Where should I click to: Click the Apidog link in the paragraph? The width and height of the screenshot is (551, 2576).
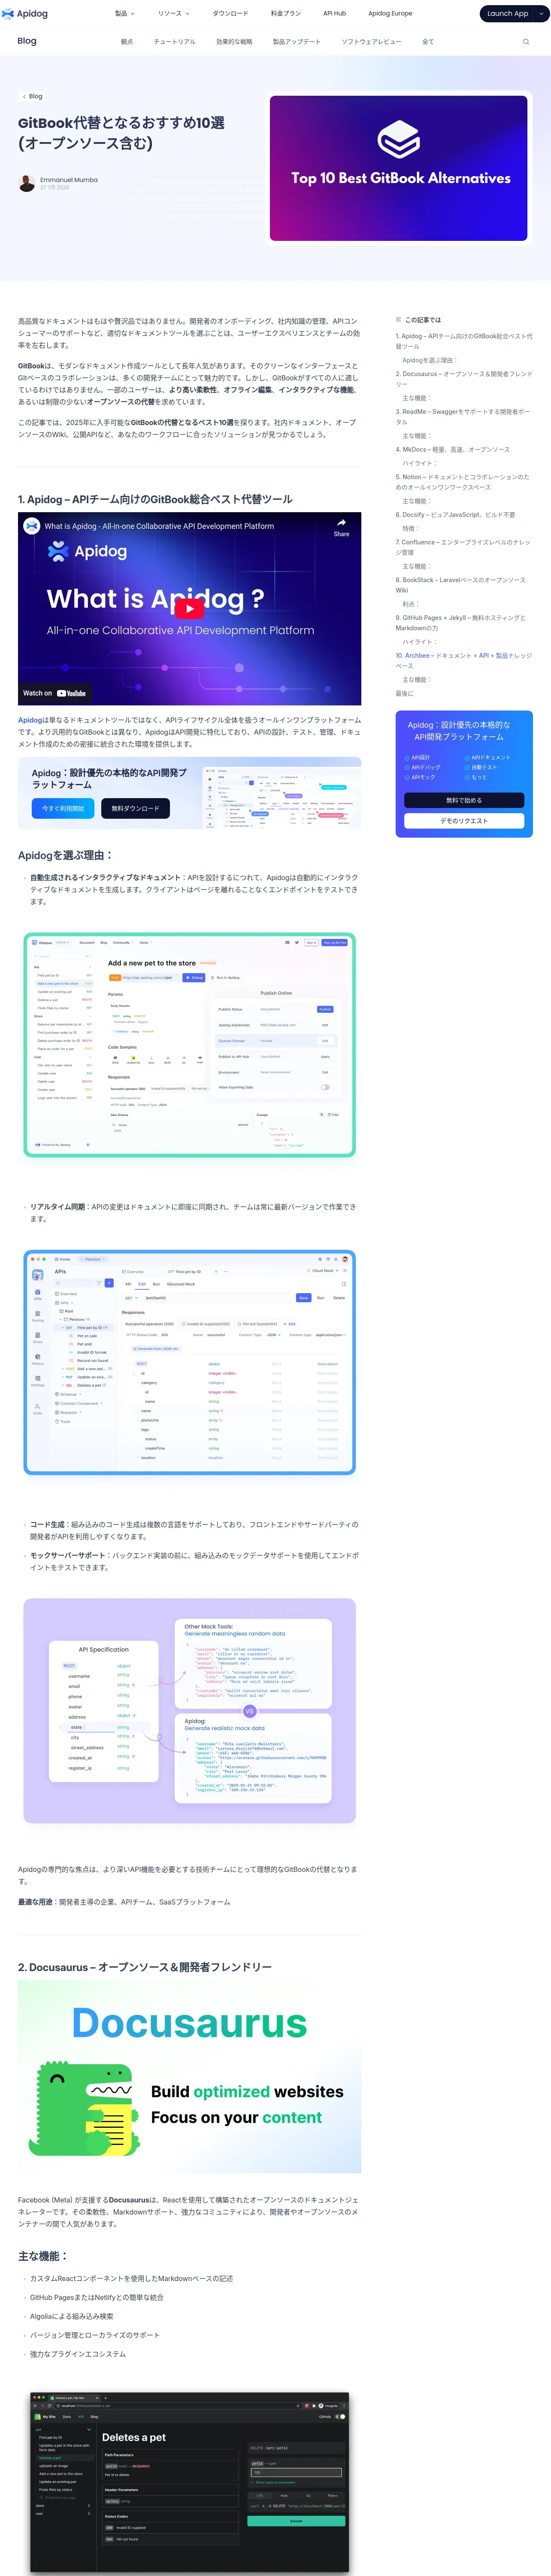pyautogui.click(x=30, y=720)
